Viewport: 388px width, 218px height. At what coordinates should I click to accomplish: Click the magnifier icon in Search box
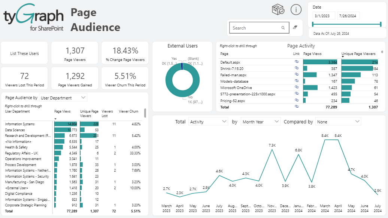coord(283,28)
